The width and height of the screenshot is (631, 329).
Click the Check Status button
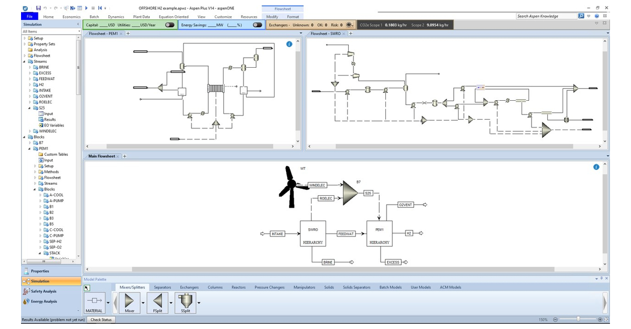coord(101,320)
